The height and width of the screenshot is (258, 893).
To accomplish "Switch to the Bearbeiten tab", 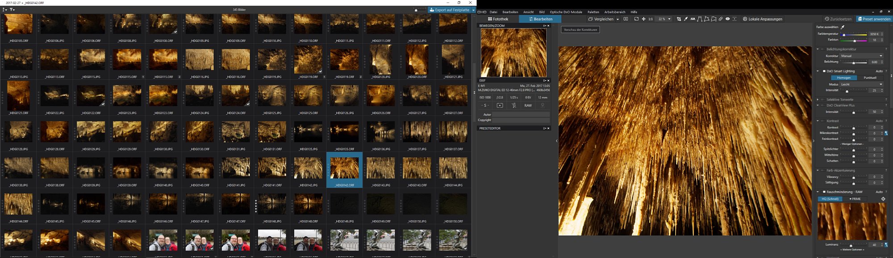I will click(540, 19).
